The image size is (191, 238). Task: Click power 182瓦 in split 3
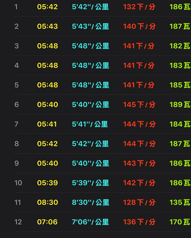click(x=180, y=46)
